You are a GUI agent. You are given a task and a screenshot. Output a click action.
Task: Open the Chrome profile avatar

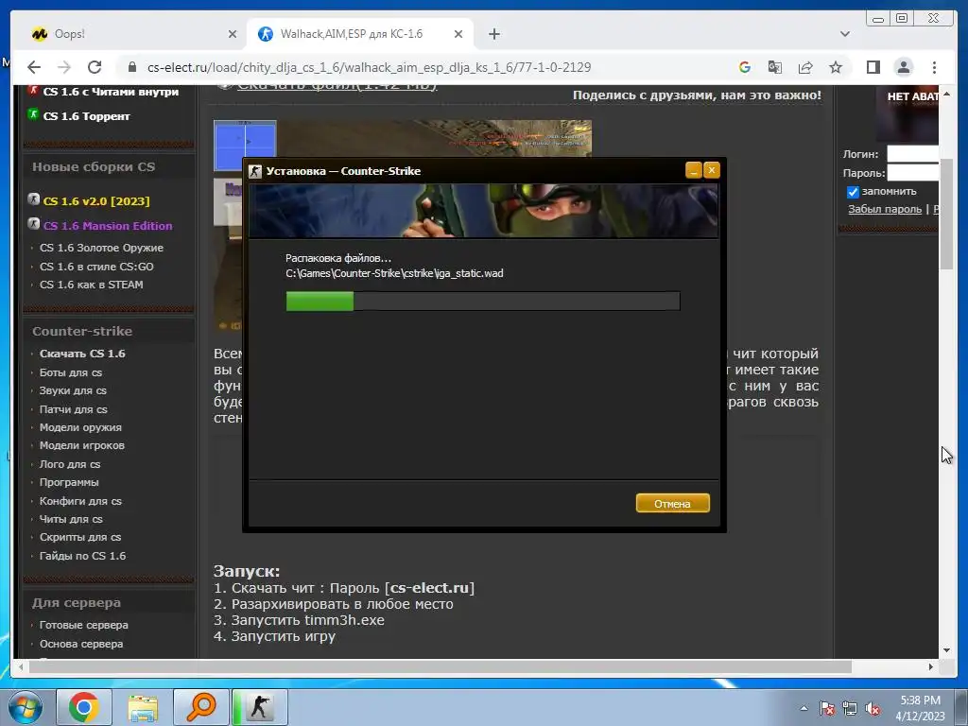(903, 67)
